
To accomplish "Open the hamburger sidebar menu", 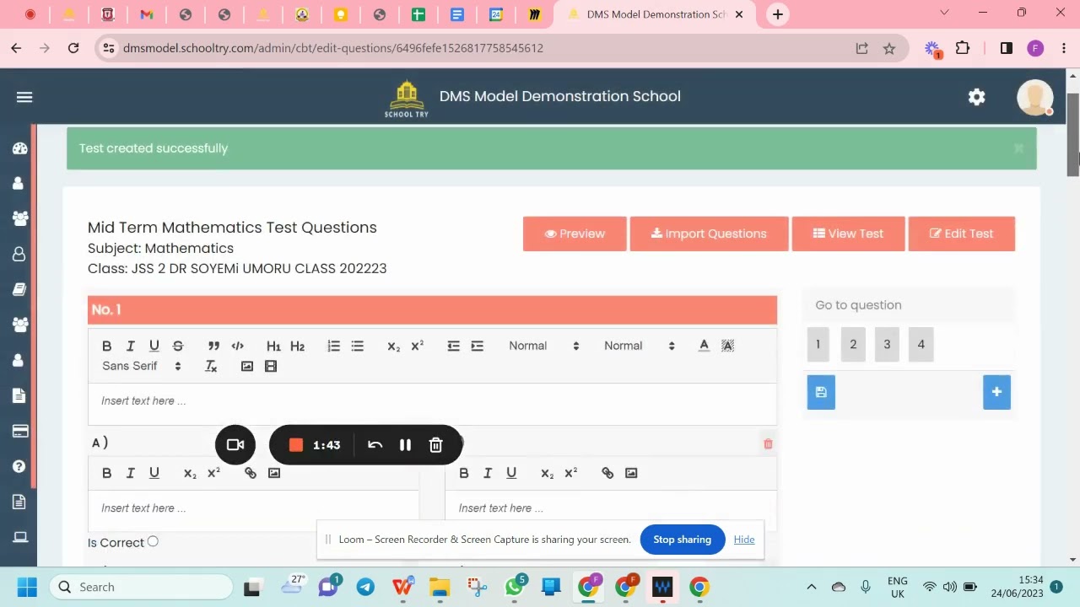I will point(24,97).
